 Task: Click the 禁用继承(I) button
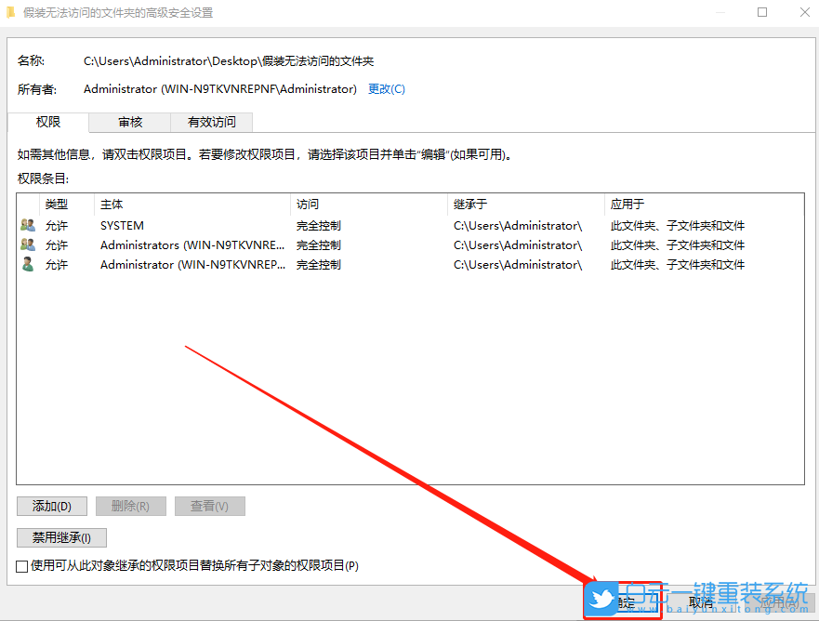coord(60,537)
